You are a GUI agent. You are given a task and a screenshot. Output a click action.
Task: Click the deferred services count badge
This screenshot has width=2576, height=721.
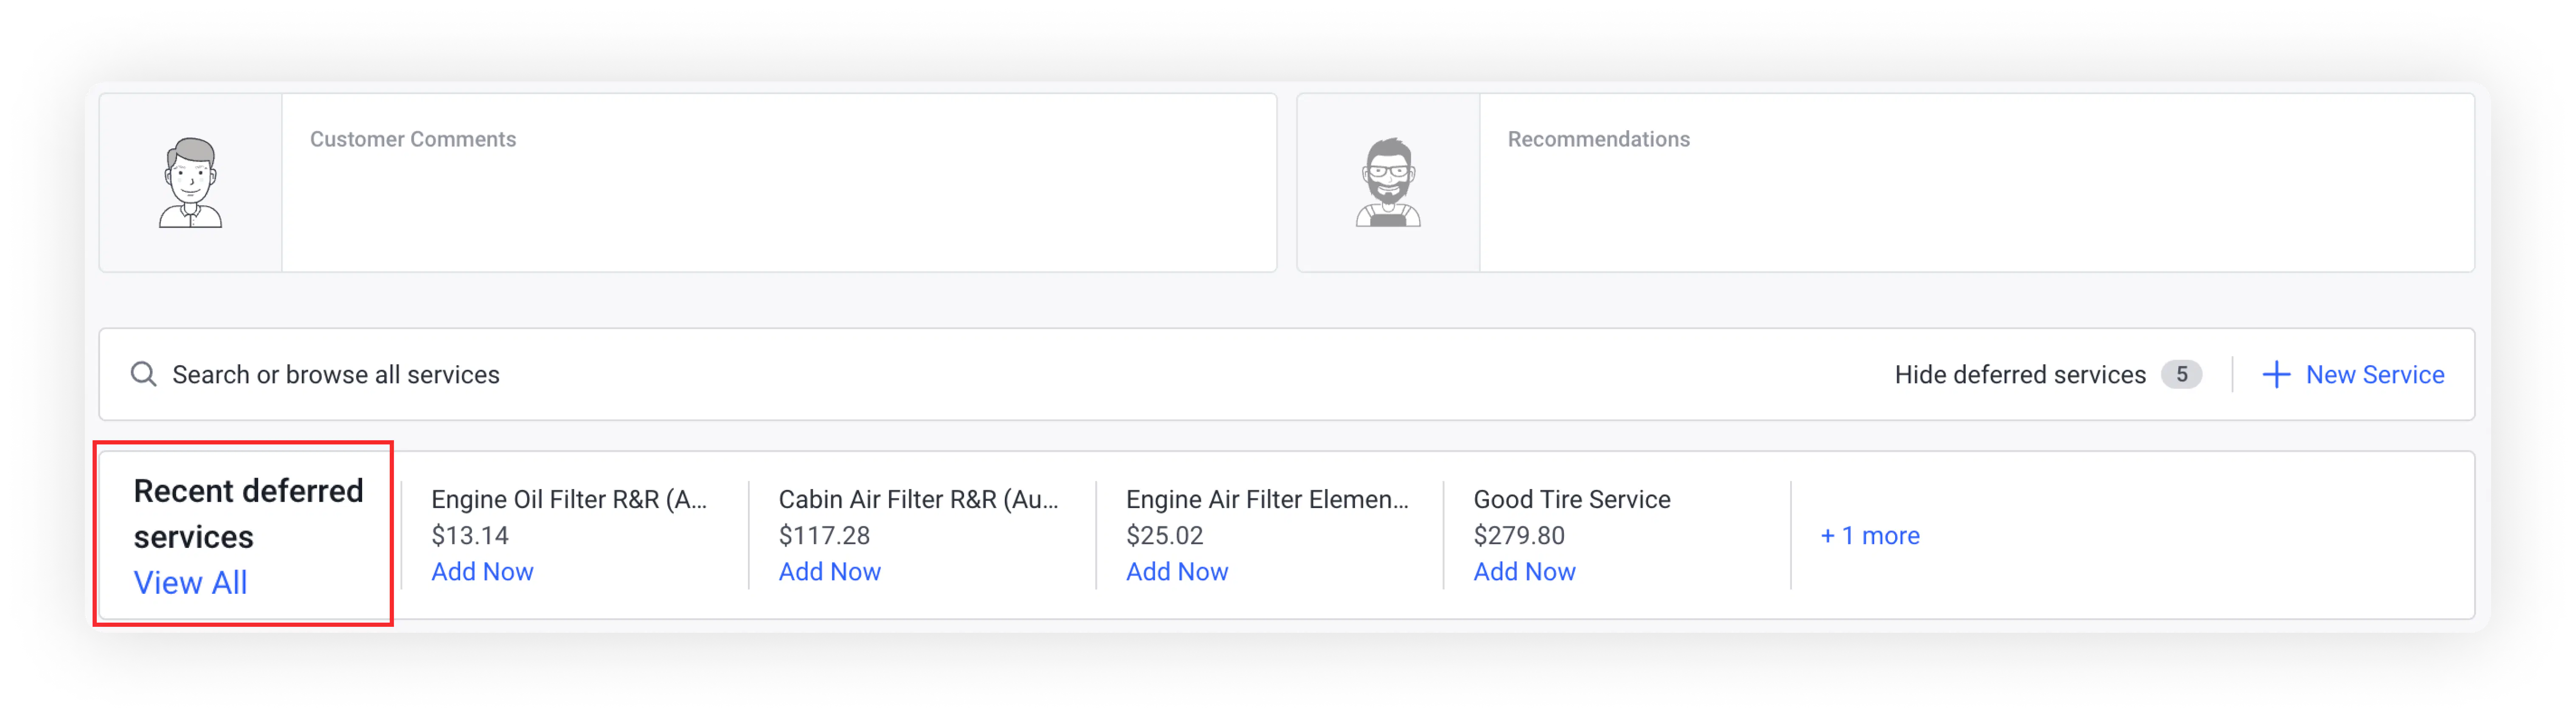click(x=2181, y=374)
